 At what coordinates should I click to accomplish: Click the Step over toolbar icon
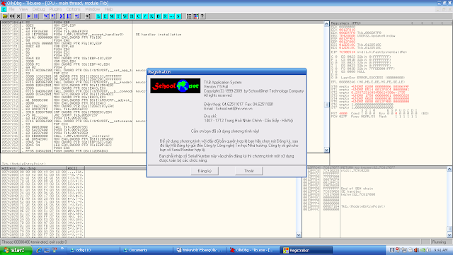(x=54, y=16)
